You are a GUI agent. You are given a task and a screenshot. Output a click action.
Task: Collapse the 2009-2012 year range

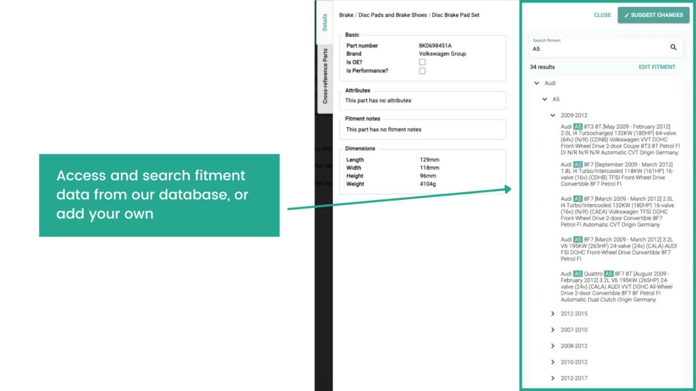553,115
